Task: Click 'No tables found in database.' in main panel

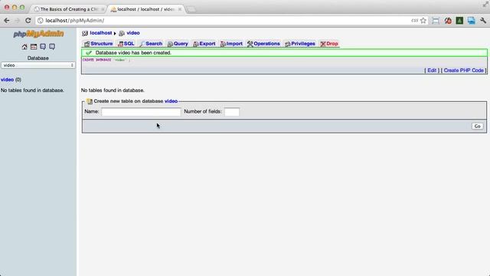Action: coord(113,90)
